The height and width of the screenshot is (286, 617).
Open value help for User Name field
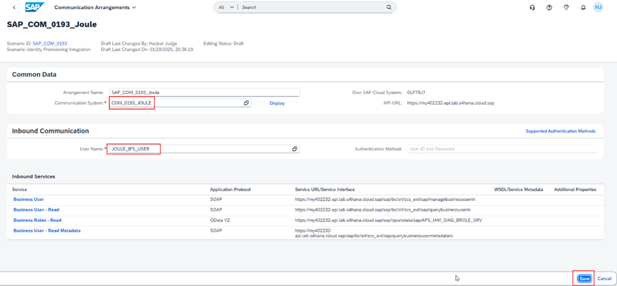[x=294, y=149]
